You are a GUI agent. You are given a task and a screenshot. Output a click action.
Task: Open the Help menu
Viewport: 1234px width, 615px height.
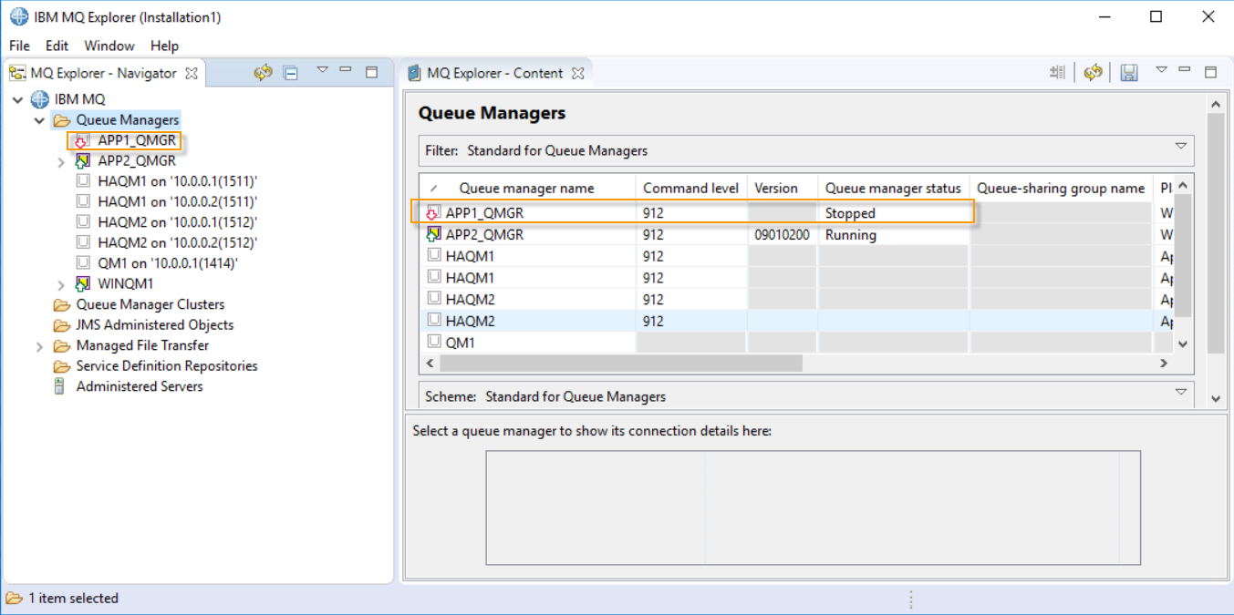pyautogui.click(x=164, y=46)
